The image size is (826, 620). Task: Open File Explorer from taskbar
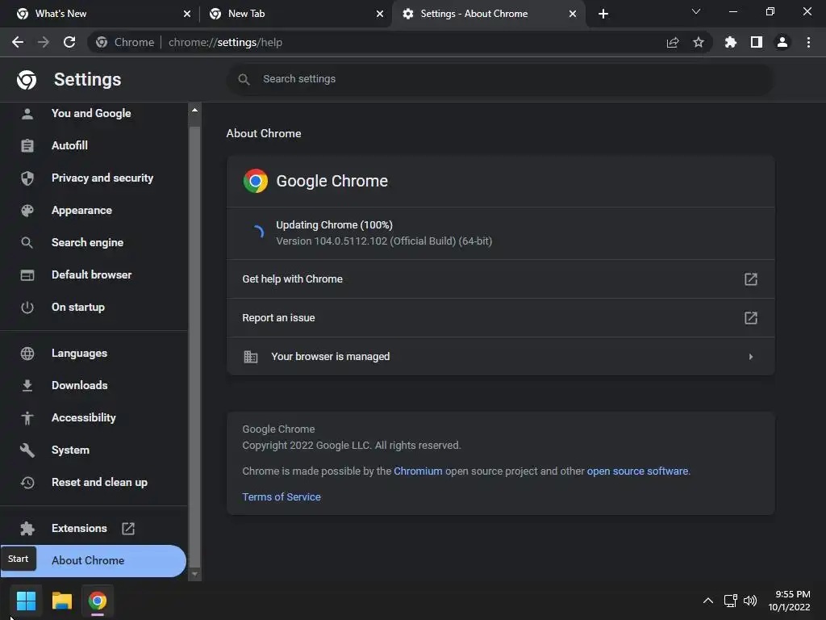pos(61,601)
